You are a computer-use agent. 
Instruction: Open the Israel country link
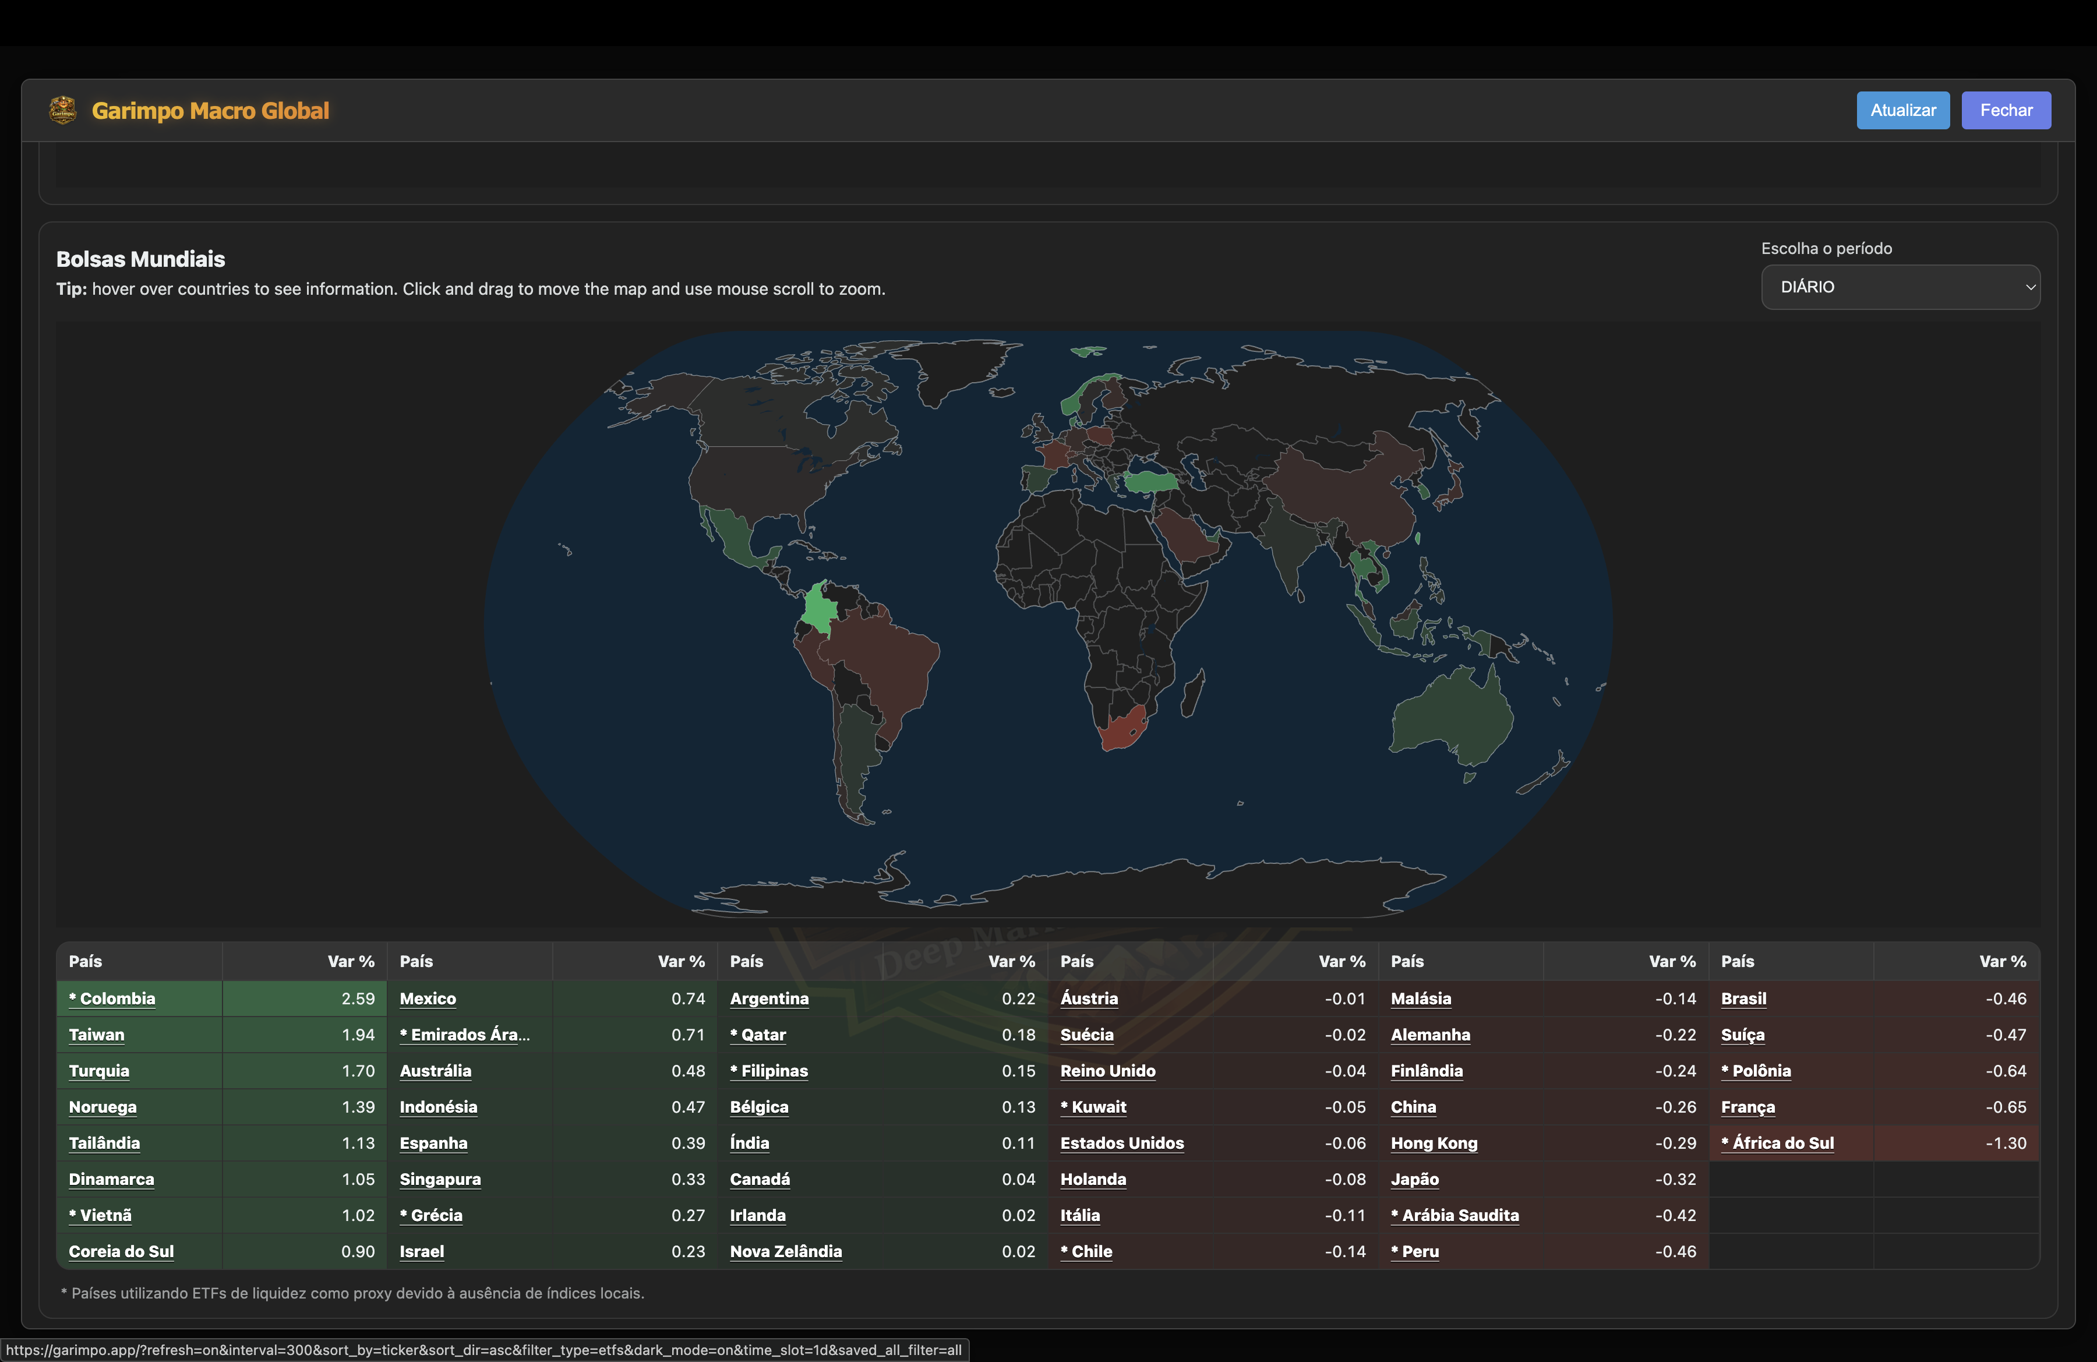(x=421, y=1251)
